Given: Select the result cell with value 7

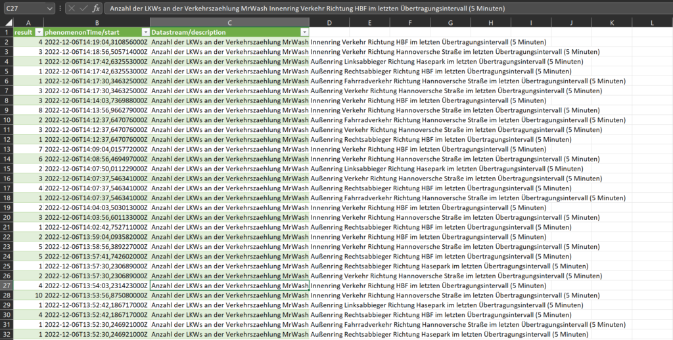Looking at the screenshot, I should [28, 149].
